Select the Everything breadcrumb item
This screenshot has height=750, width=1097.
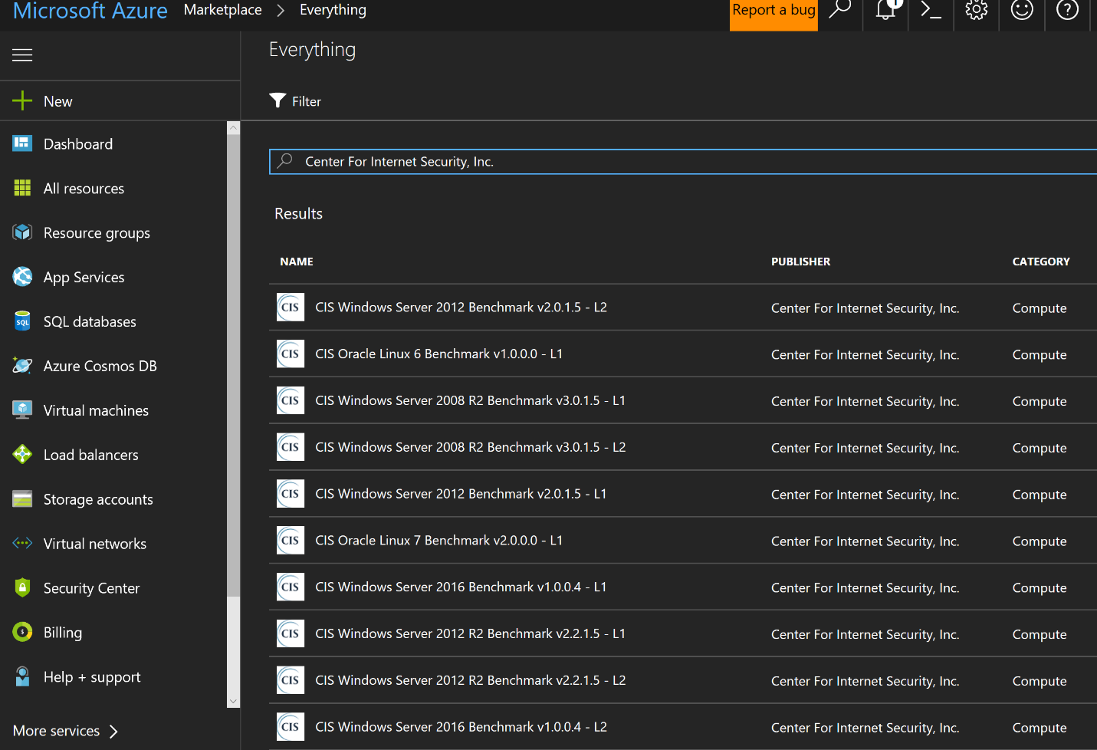(332, 10)
